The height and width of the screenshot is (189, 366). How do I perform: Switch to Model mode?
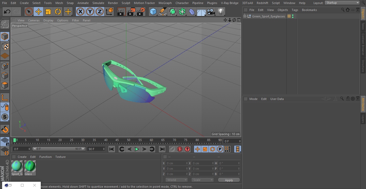5,36
